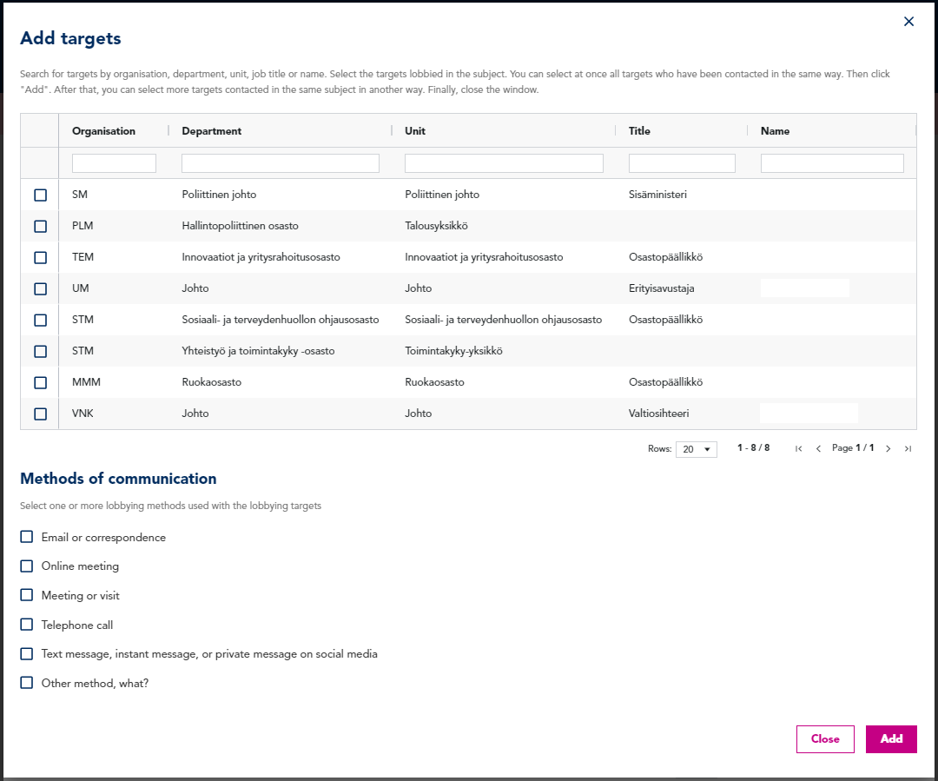Go to the previous results page

[x=818, y=449]
